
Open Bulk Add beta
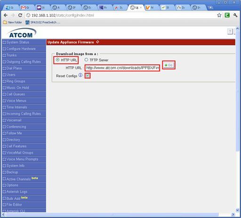(24, 198)
